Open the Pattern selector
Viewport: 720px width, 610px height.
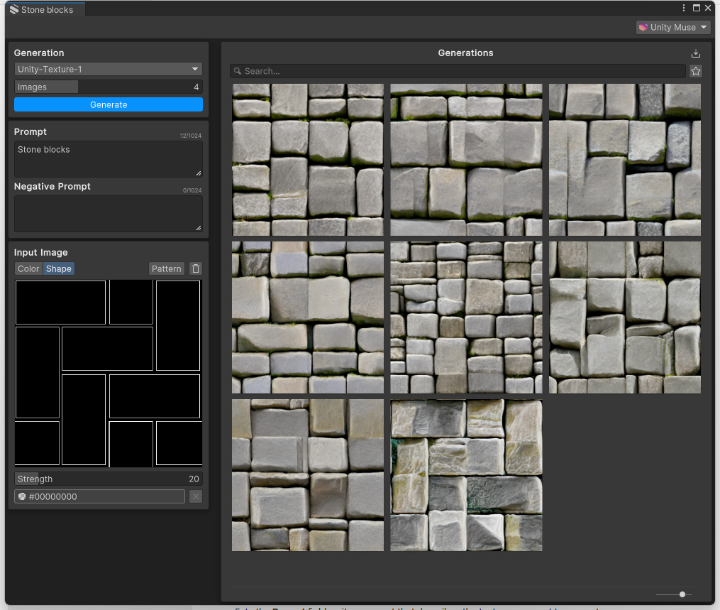click(x=166, y=268)
